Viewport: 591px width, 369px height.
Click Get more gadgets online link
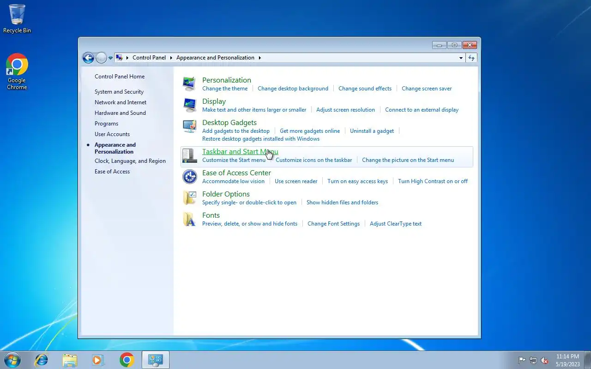(x=310, y=131)
